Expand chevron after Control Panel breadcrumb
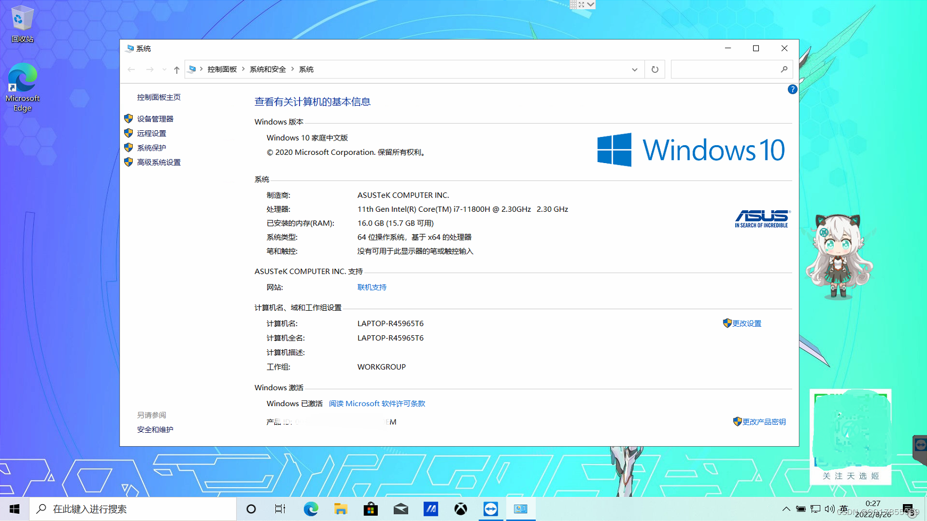The width and height of the screenshot is (927, 521). pos(243,69)
